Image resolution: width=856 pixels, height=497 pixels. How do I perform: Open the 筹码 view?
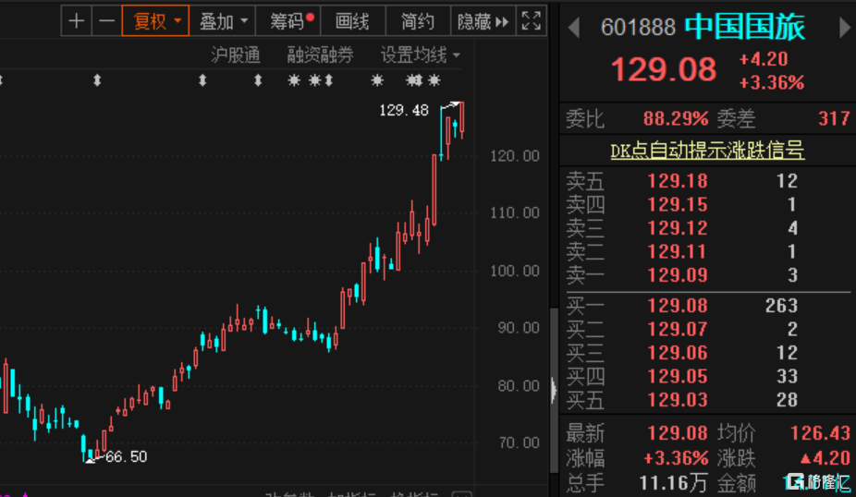tap(288, 21)
